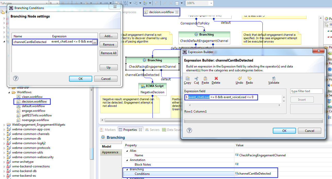
Task: Open engage.workflow in the project tree
Action: (33, 111)
